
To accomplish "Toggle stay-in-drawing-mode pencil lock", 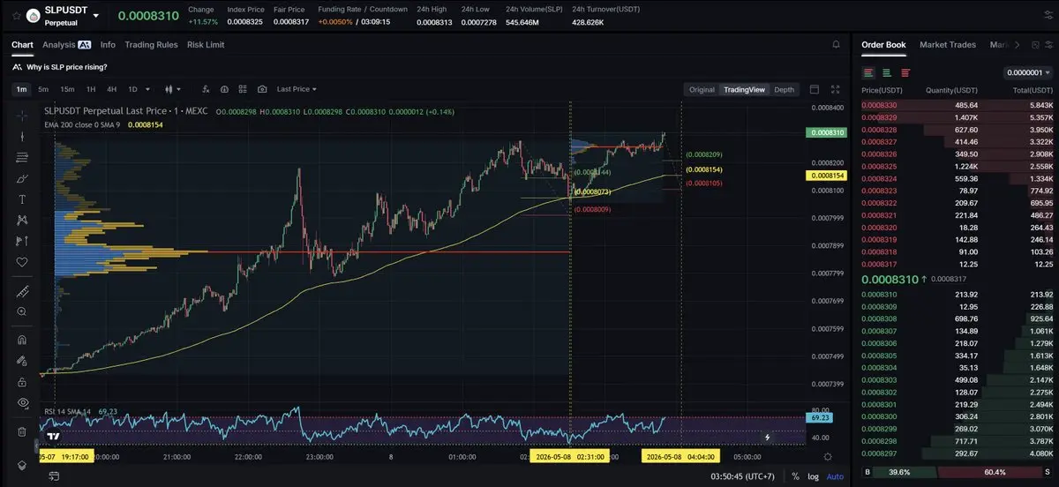I will coord(22,361).
